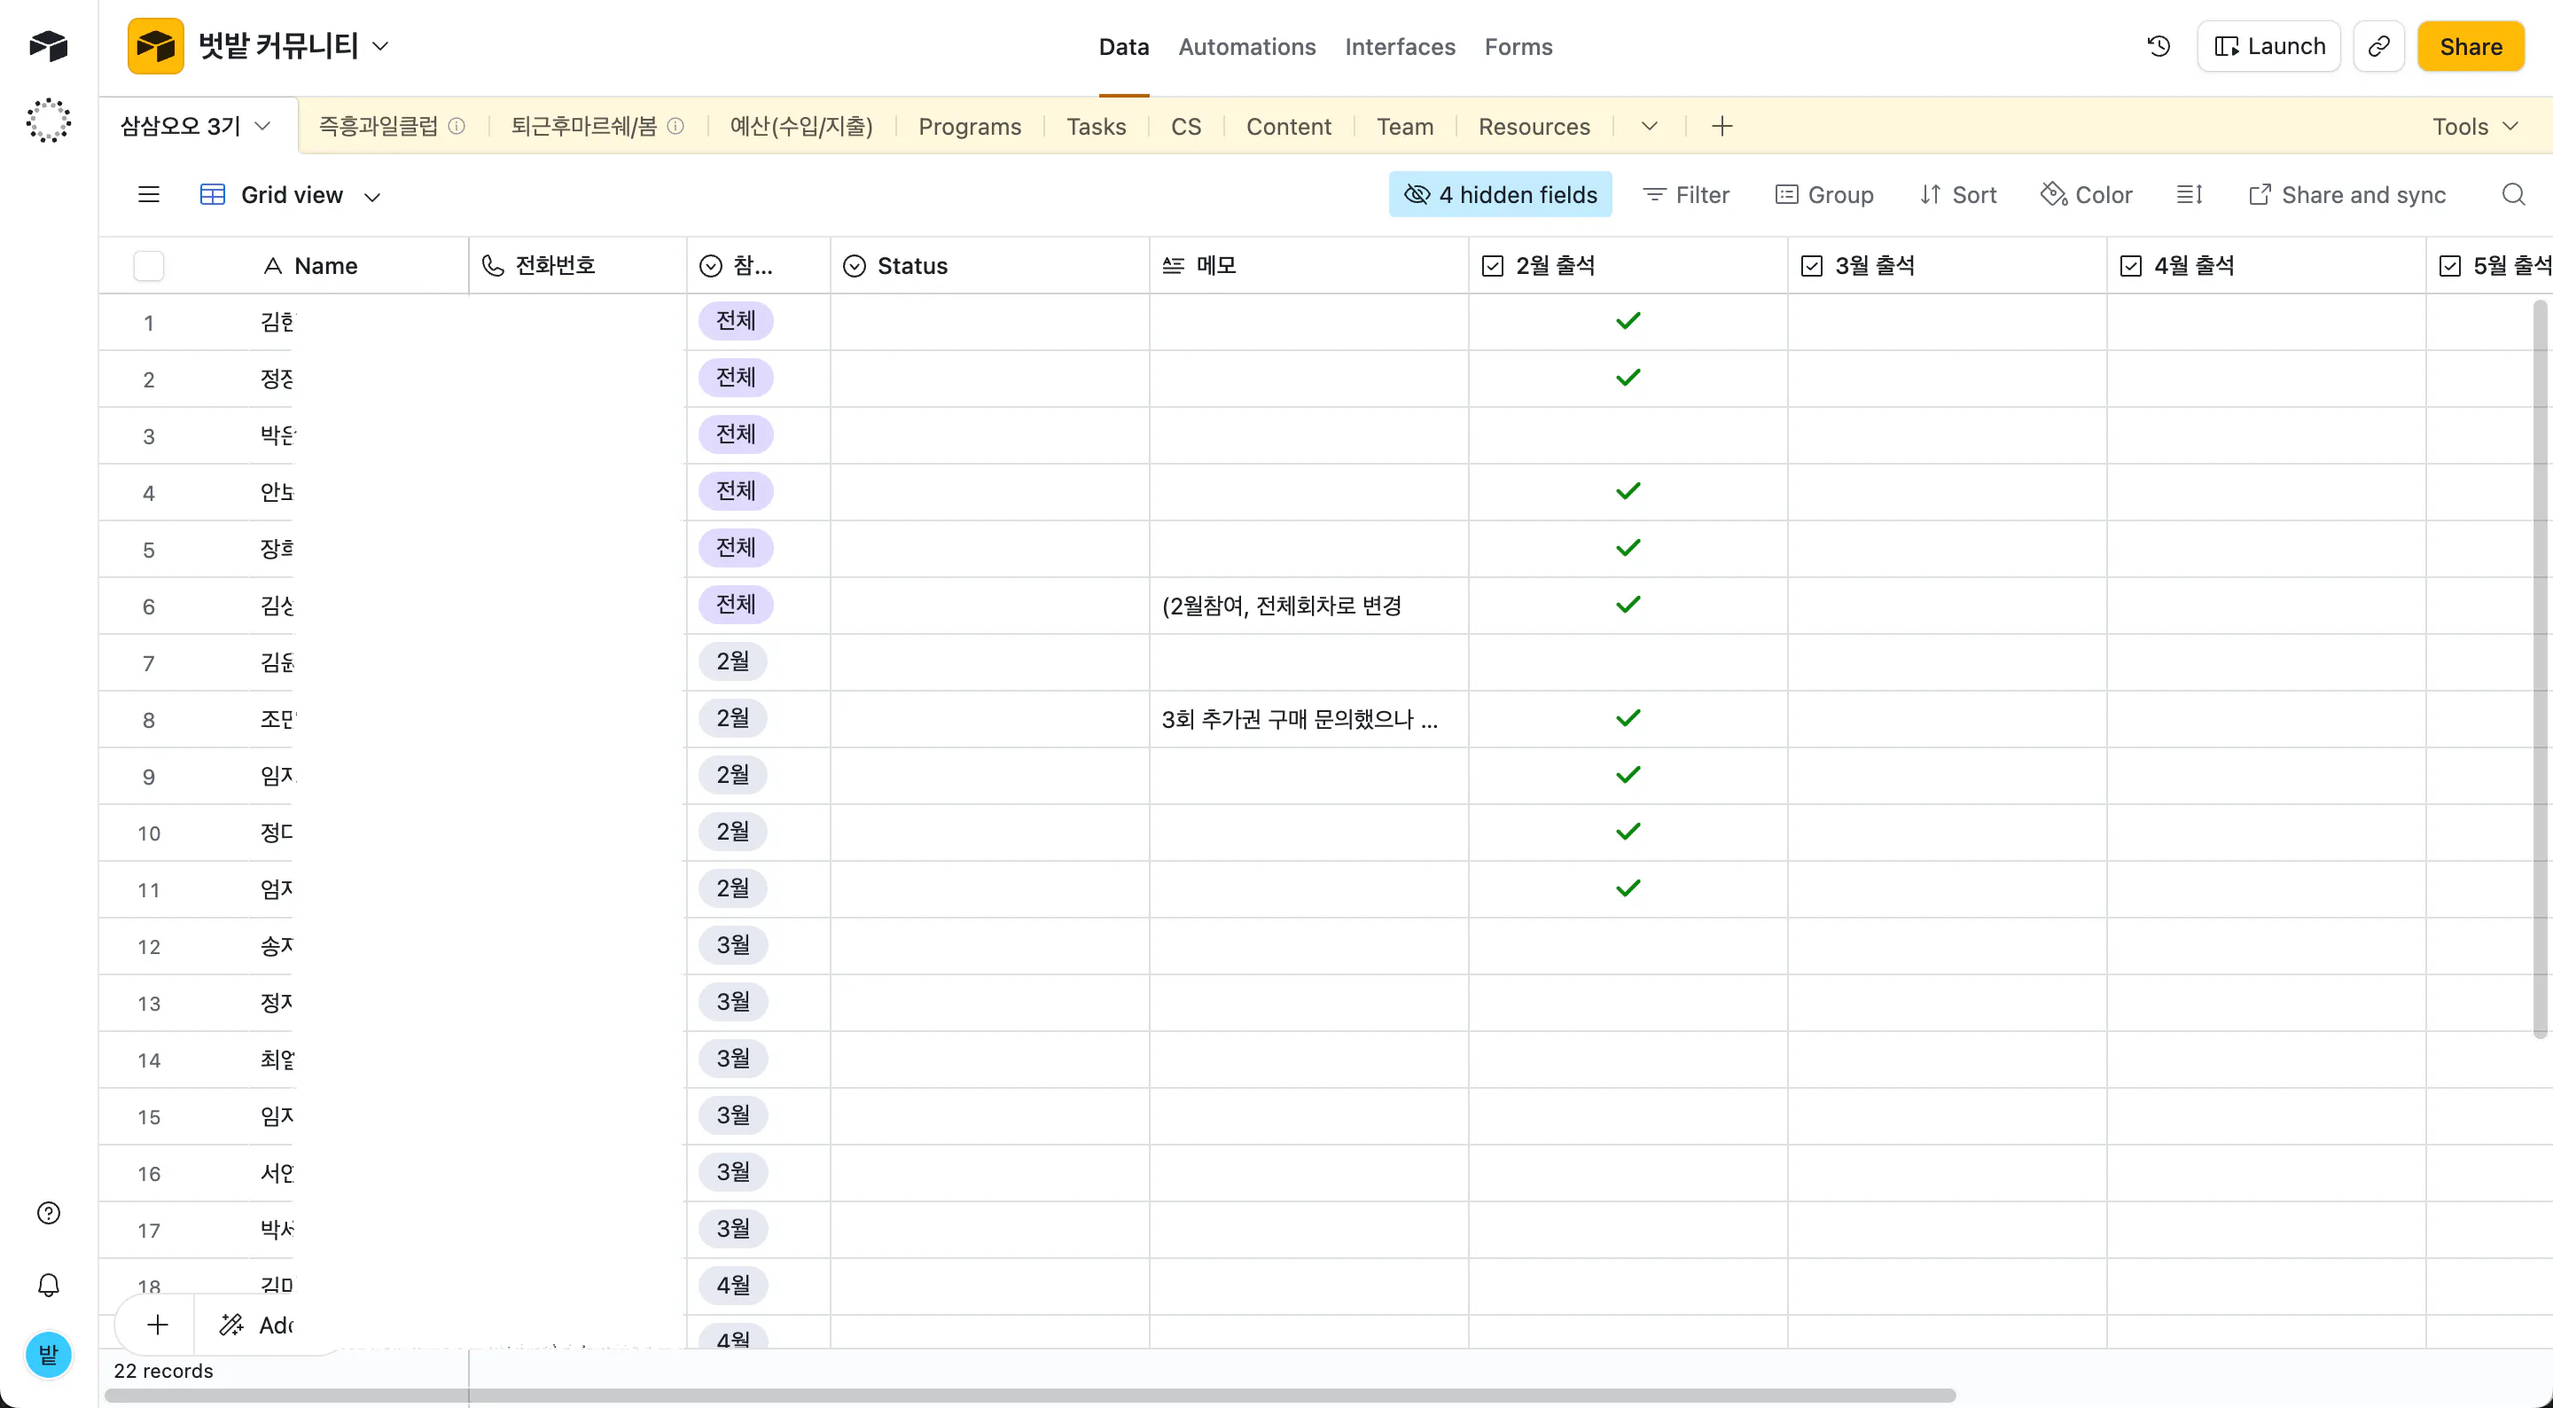Add a new record with plus button
The height and width of the screenshot is (1408, 2553).
point(157,1325)
